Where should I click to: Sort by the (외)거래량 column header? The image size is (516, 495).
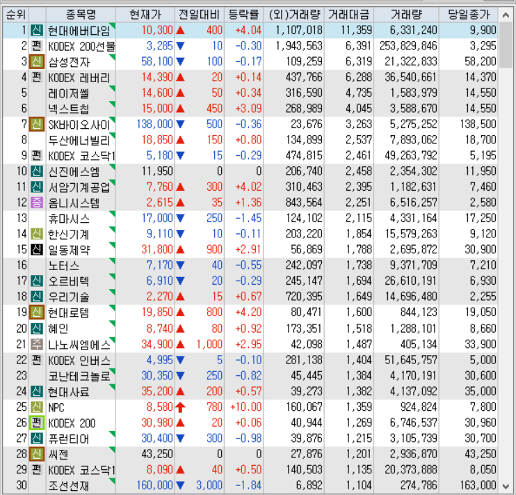click(x=294, y=15)
